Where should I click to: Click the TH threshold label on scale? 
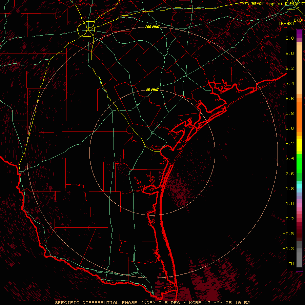pos(291,264)
